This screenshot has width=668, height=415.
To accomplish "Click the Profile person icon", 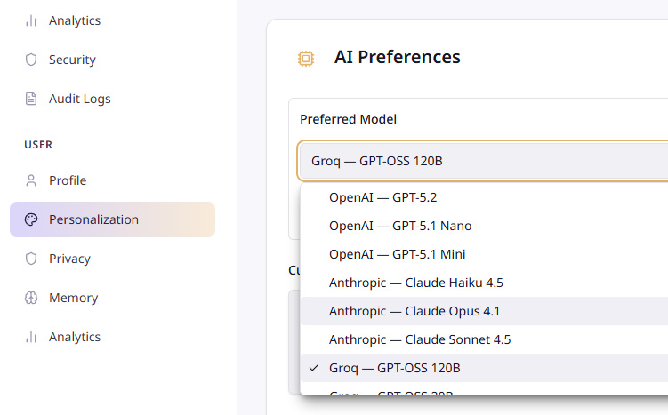I will coord(31,180).
